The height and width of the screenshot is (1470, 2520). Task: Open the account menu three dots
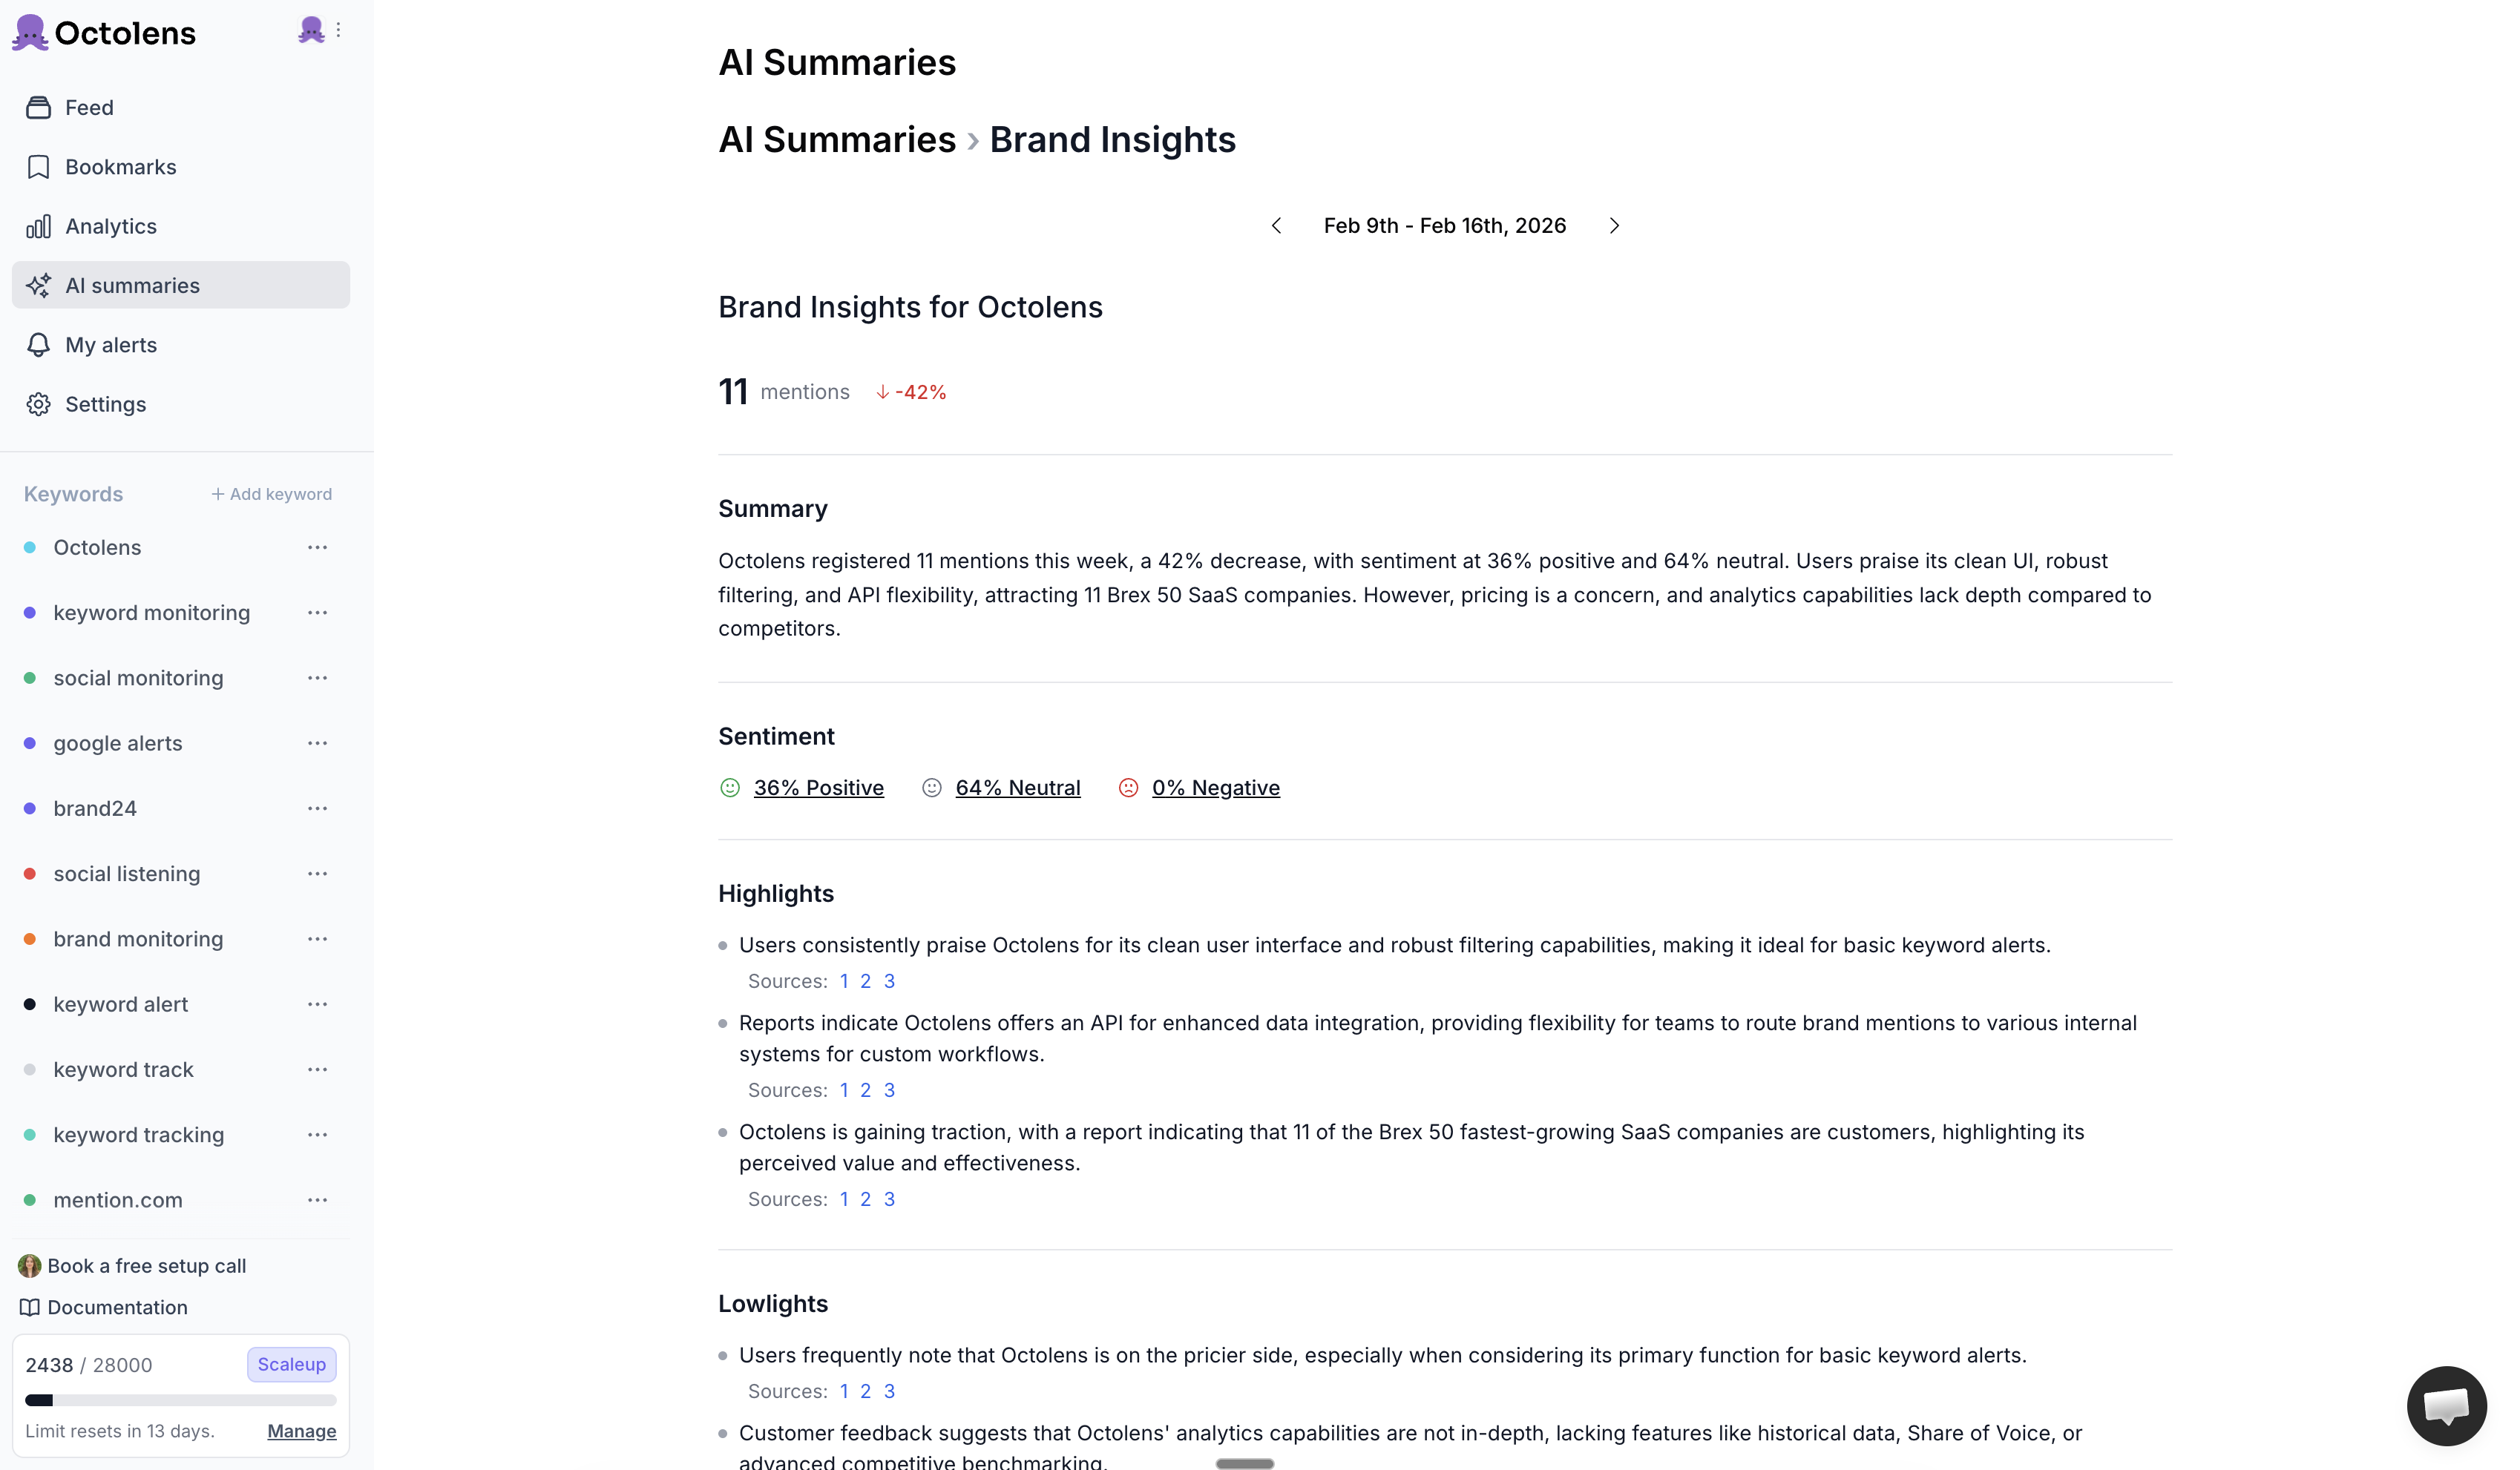pyautogui.click(x=339, y=30)
